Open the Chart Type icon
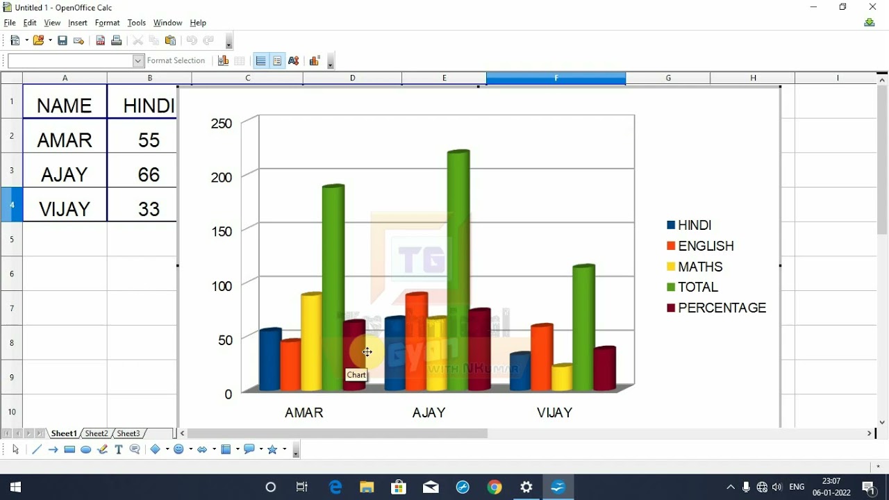 [x=223, y=61]
